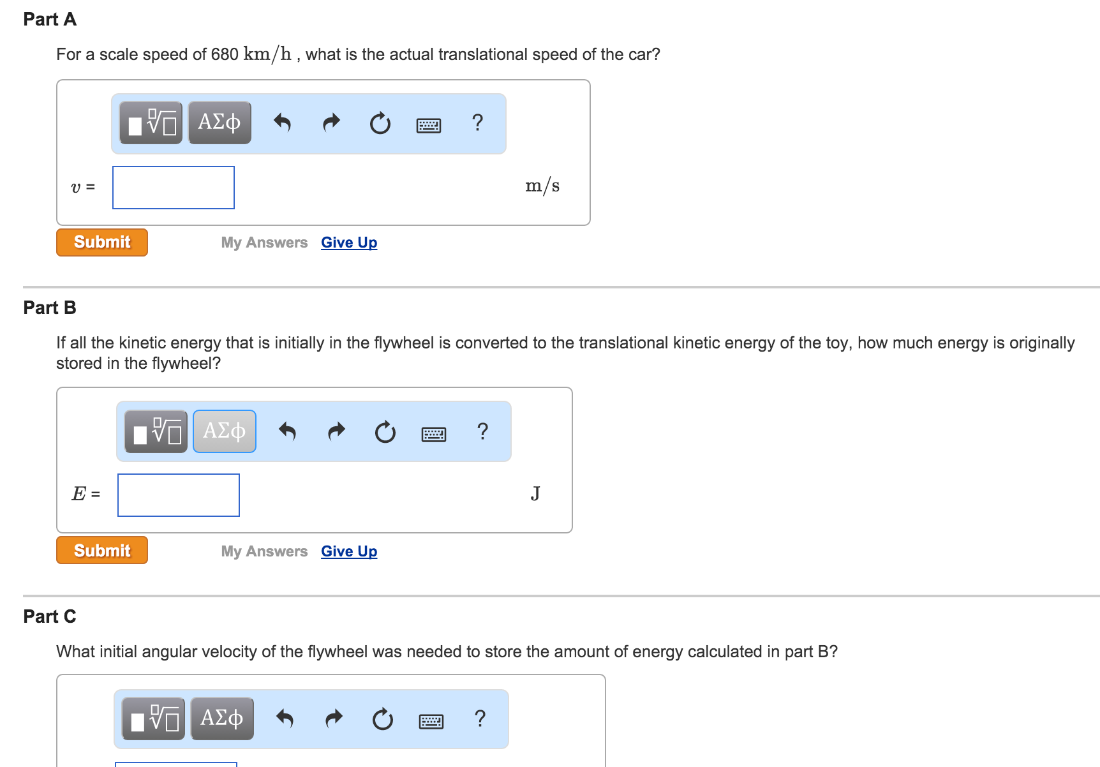Image resolution: width=1100 pixels, height=767 pixels.
Task: Open Part B math templates button
Action: 156,431
